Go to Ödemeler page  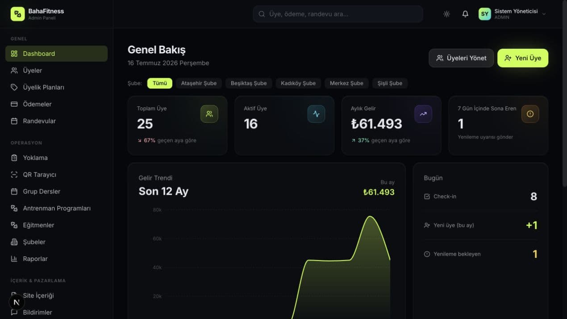coord(56,104)
